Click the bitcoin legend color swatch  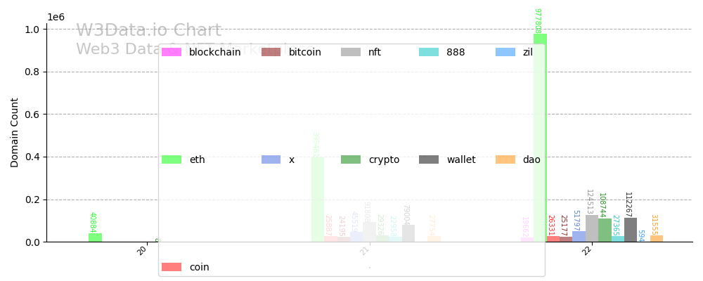click(x=271, y=52)
